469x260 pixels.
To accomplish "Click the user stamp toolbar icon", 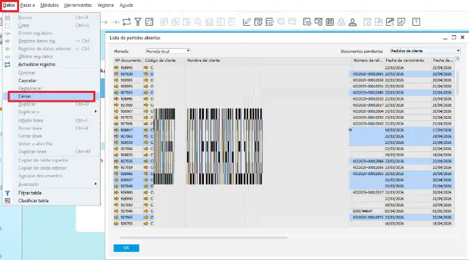I will 353,22.
